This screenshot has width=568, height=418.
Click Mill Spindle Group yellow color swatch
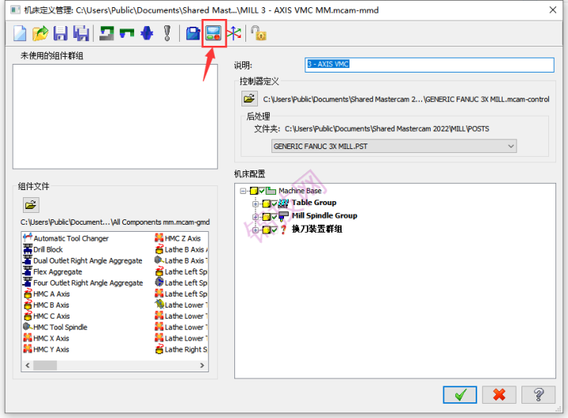(x=267, y=217)
